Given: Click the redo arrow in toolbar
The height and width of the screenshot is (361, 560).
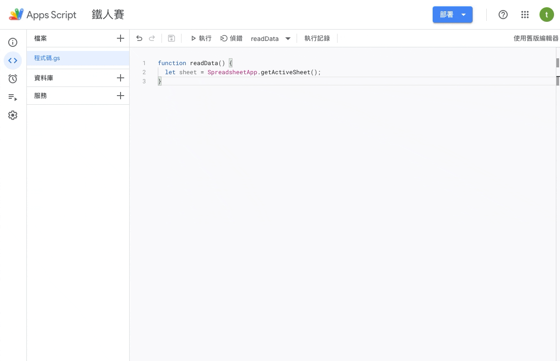Looking at the screenshot, I should pos(152,39).
